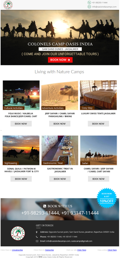Click the Unsubscribe link
This screenshot has width=120, height=258.
[17, 250]
